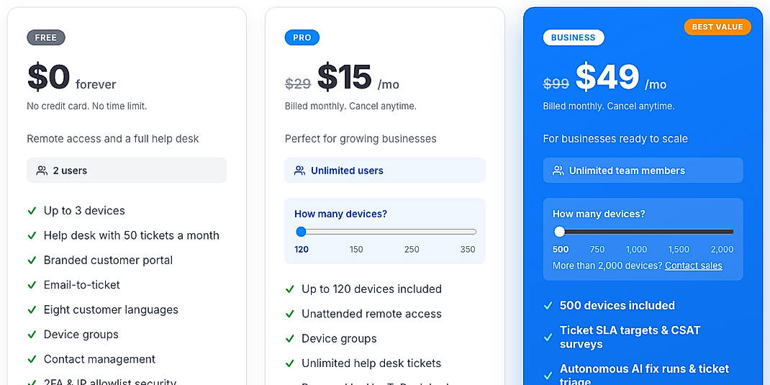Viewport: 770px width, 385px height.
Task: Click checkmark beside 'Unattended remote access'
Action: (290, 314)
